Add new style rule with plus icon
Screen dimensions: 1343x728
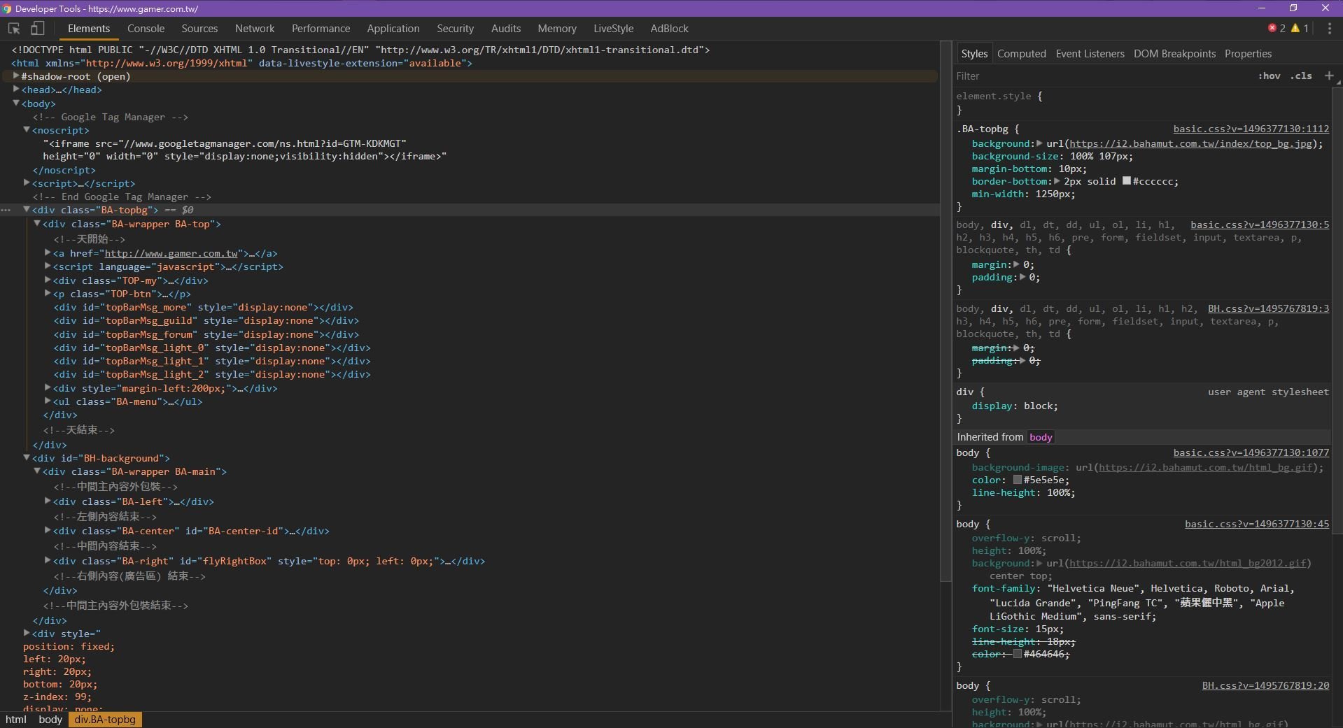click(1329, 76)
